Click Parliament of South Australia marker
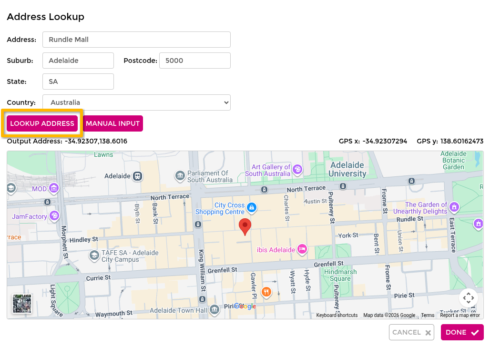Image resolution: width=490 pixels, height=347 pixels. 180,176
